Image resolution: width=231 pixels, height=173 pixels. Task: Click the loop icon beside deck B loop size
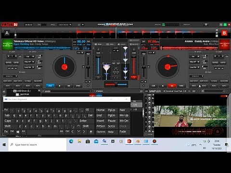tap(227, 56)
